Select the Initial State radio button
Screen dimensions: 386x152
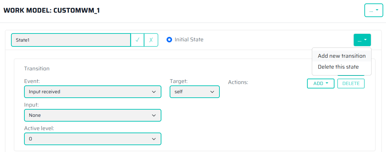tap(169, 40)
